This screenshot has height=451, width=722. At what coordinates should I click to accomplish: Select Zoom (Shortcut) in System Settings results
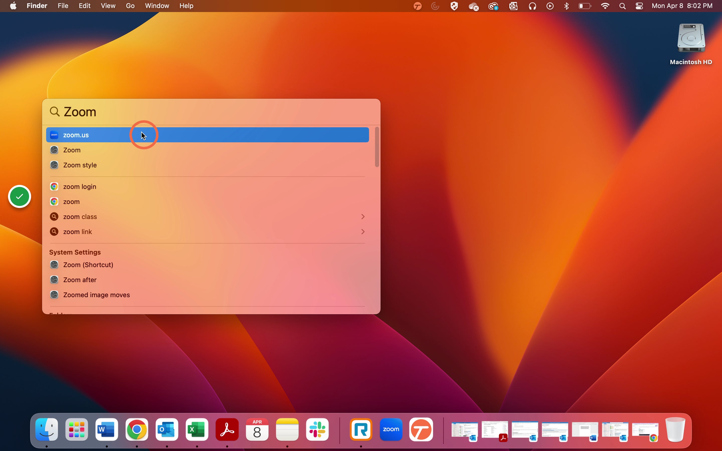(207, 265)
